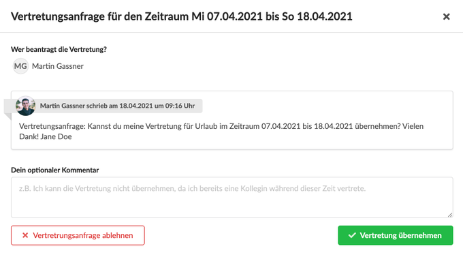Click the MG initials avatar
Screen dimensions: 463x255
[x=20, y=66]
